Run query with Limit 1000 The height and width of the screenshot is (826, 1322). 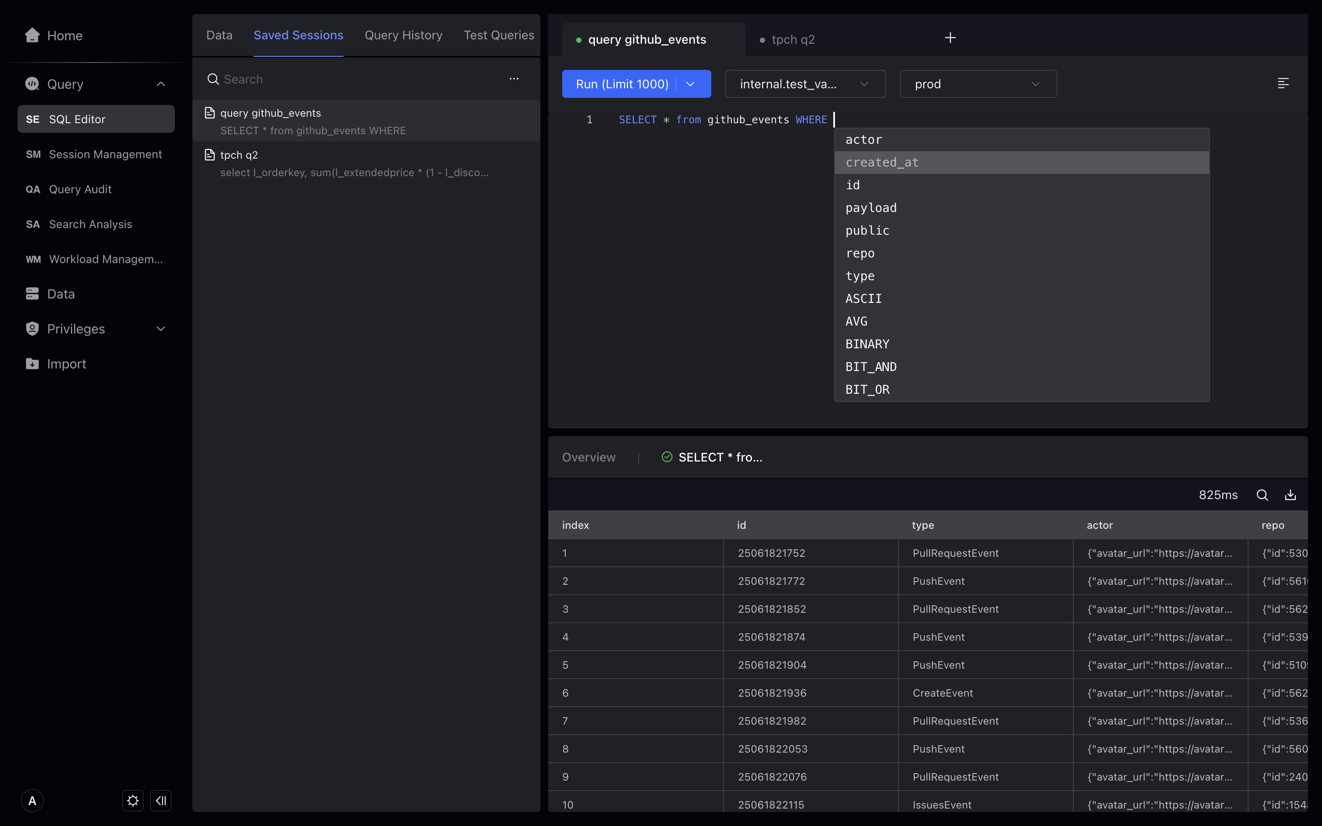[622, 84]
